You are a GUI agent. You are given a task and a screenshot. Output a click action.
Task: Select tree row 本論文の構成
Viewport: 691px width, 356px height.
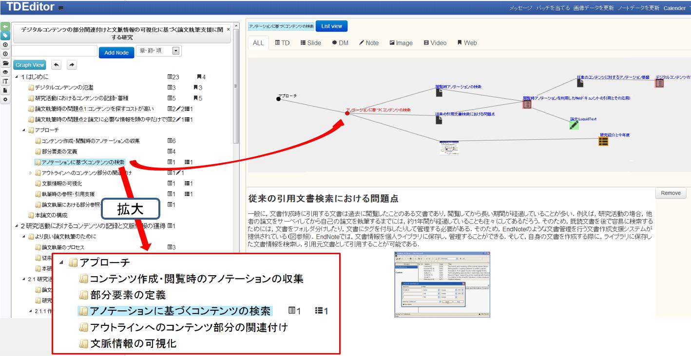tap(48, 215)
